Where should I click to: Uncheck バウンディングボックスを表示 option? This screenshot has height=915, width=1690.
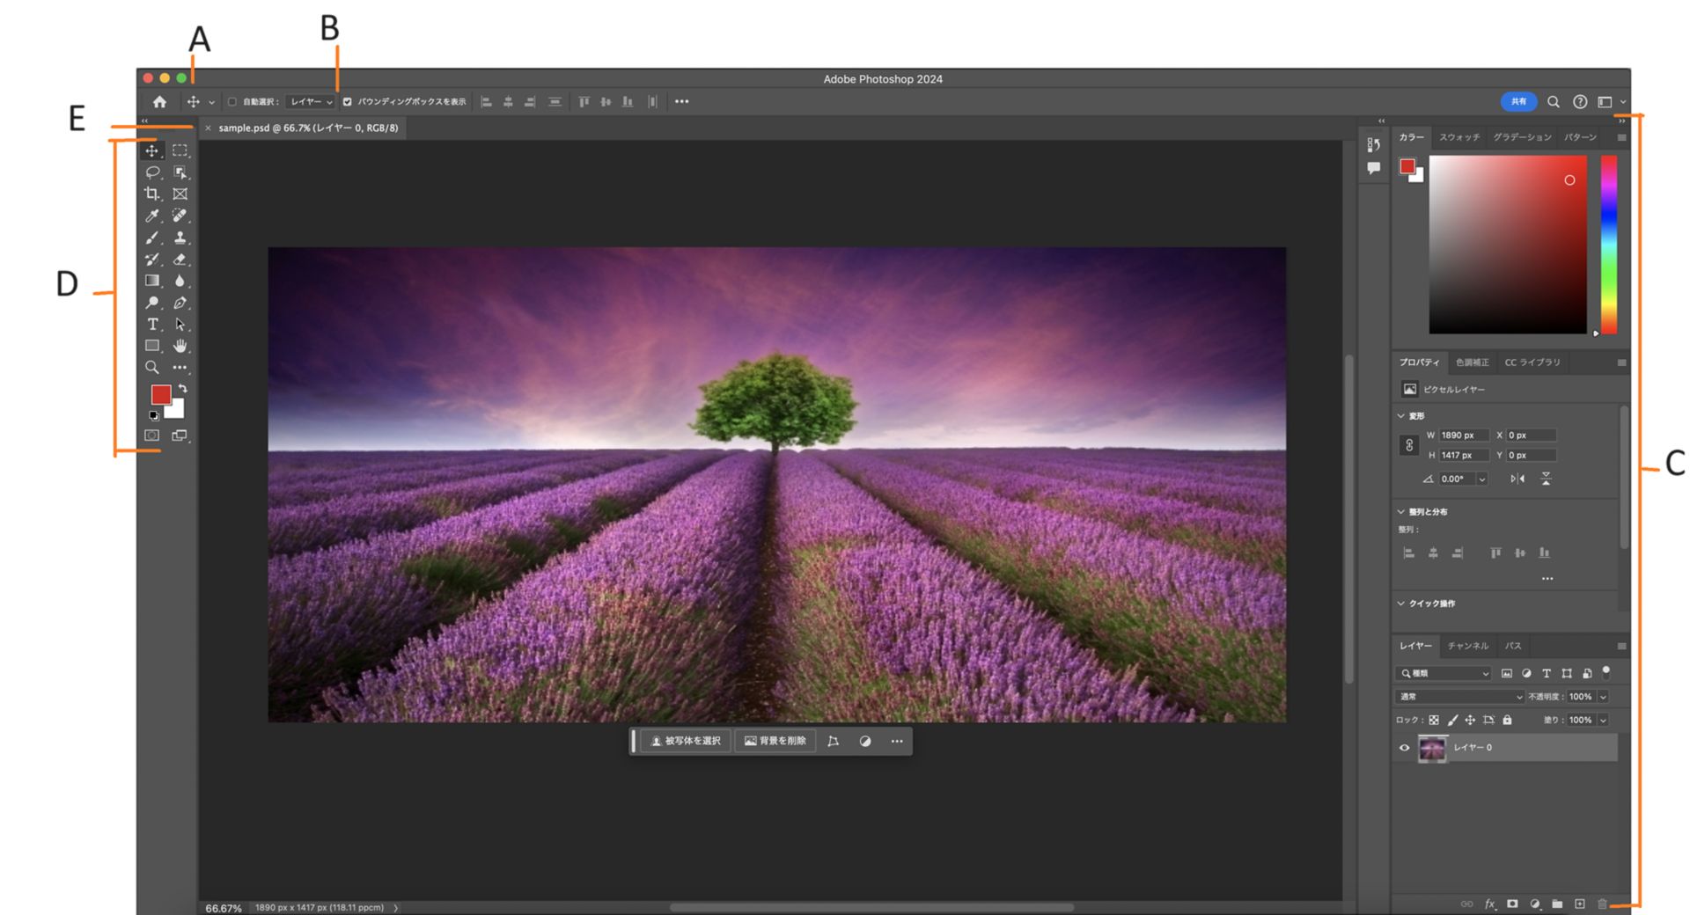pyautogui.click(x=349, y=101)
